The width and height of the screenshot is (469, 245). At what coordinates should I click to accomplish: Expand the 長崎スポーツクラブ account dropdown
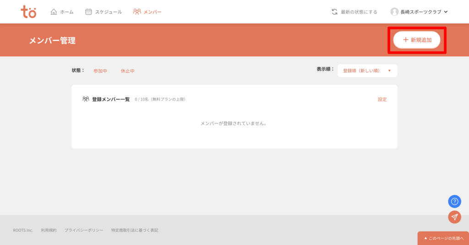419,12
